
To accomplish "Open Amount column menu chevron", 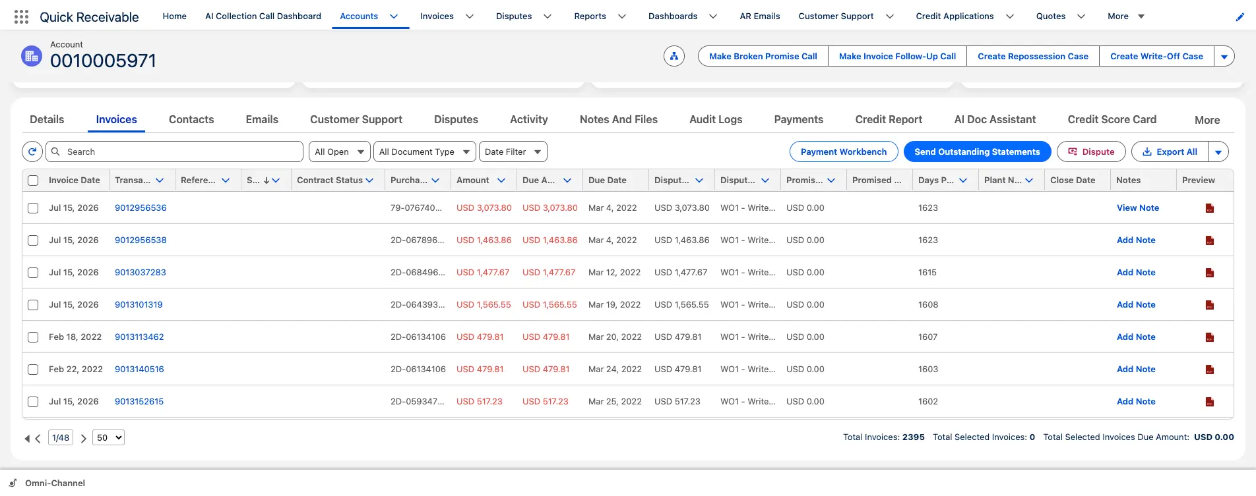I will tap(501, 180).
